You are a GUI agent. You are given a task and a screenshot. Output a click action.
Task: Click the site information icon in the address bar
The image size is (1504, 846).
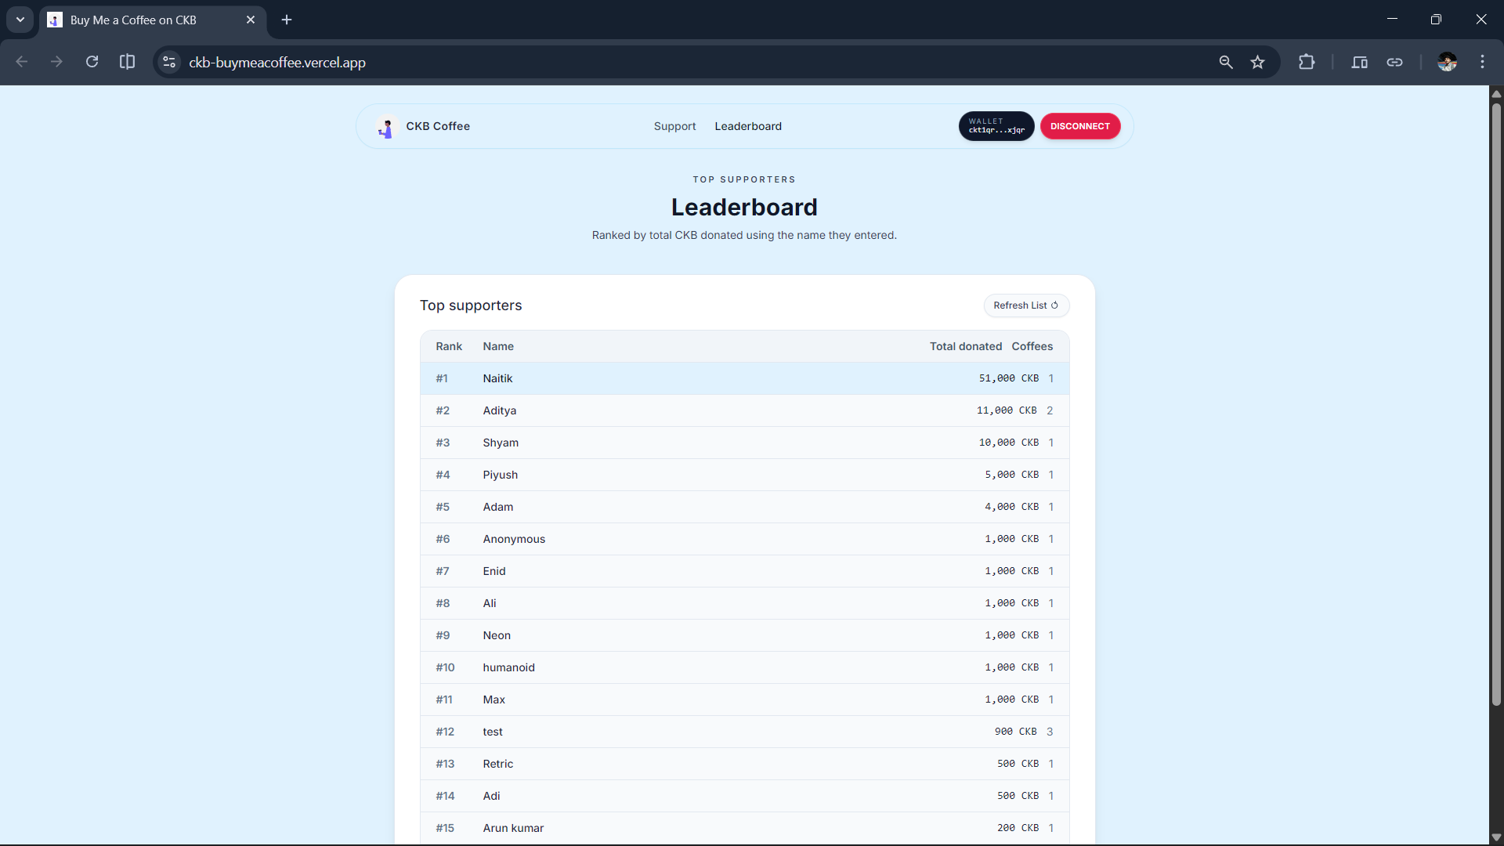click(169, 62)
